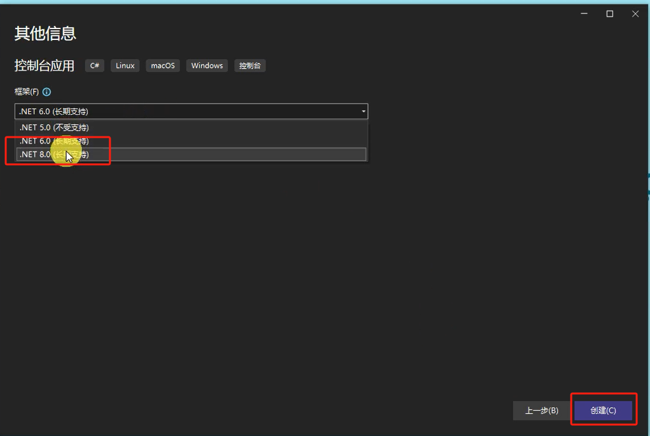Click the macOS tag

[163, 65]
